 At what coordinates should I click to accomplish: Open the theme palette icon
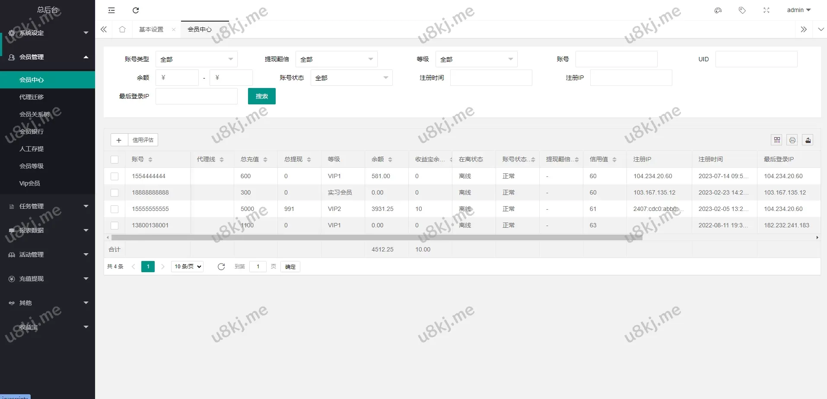pos(718,10)
